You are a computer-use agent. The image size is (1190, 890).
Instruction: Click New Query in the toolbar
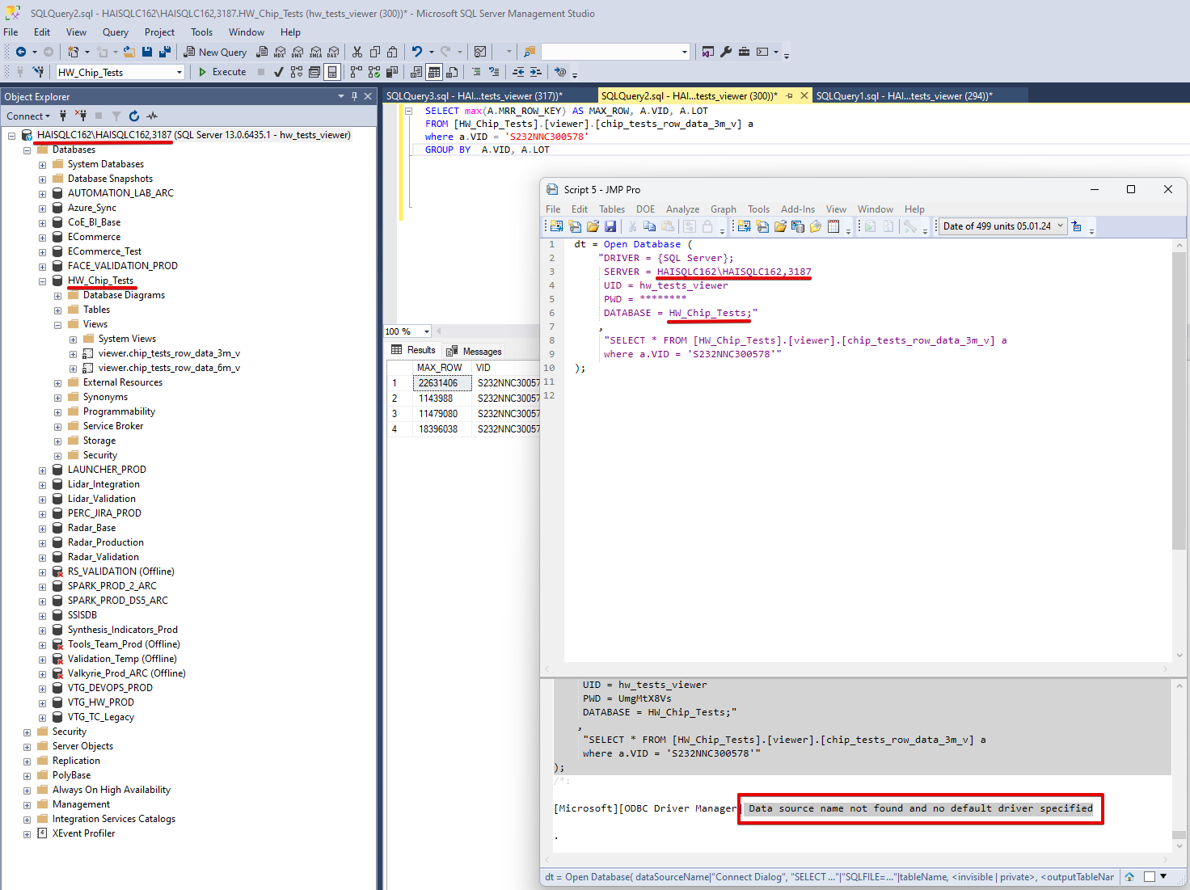(215, 52)
